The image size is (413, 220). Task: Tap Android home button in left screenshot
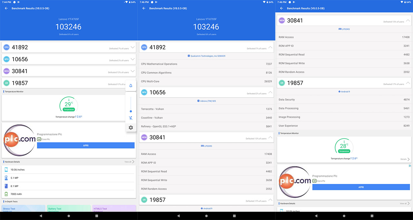(x=69, y=216)
